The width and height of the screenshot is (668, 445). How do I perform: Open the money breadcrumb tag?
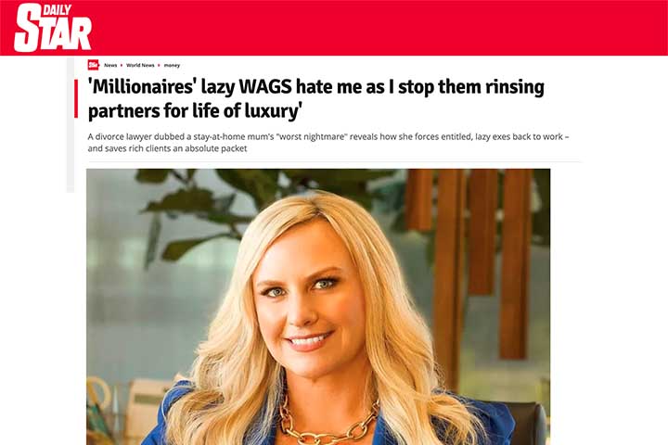(172, 65)
